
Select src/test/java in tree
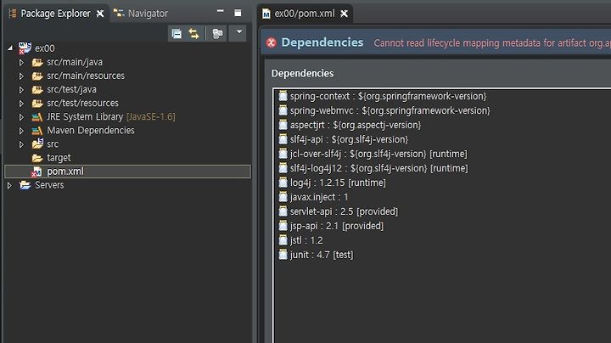[71, 89]
